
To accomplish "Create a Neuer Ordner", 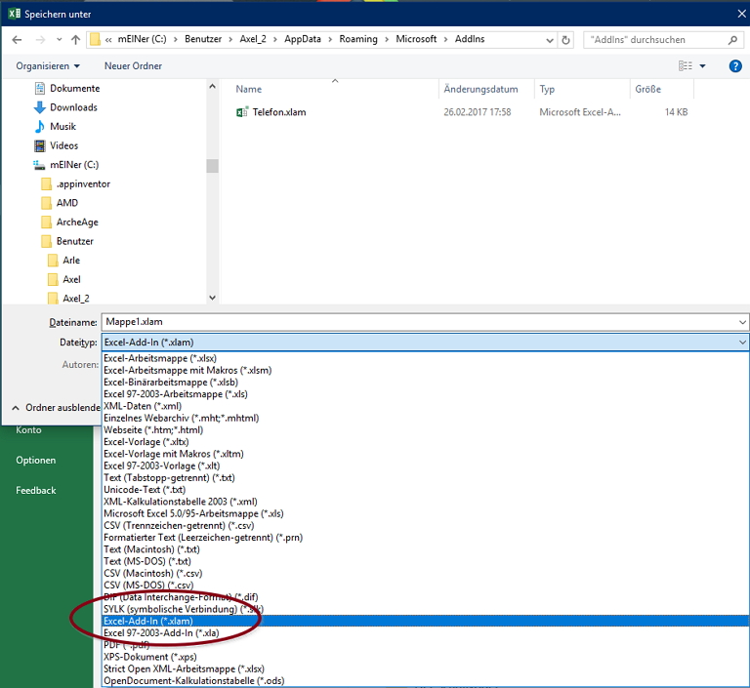I will (x=133, y=66).
